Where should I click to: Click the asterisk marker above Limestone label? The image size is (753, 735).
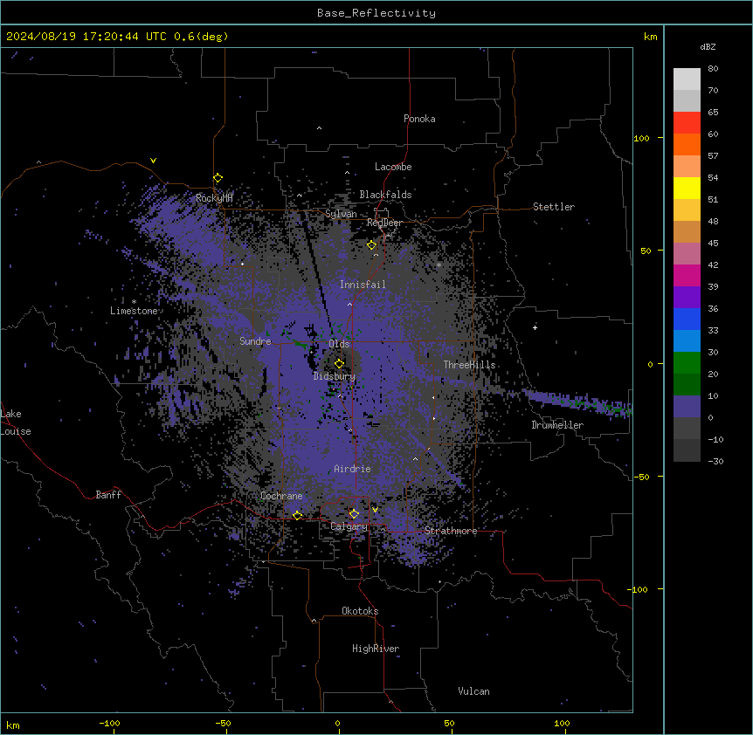click(134, 302)
